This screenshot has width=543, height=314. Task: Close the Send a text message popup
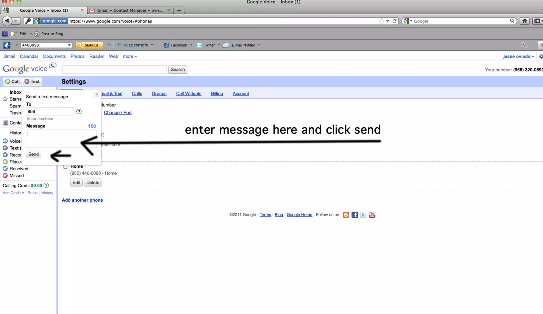pyautogui.click(x=97, y=94)
